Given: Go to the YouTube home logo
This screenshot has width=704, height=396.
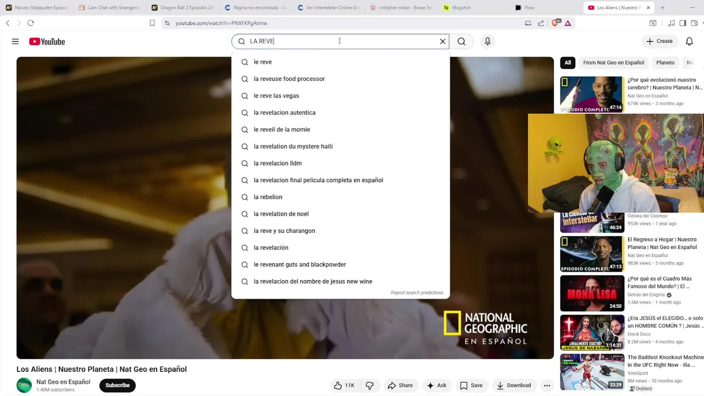Looking at the screenshot, I should click(47, 41).
